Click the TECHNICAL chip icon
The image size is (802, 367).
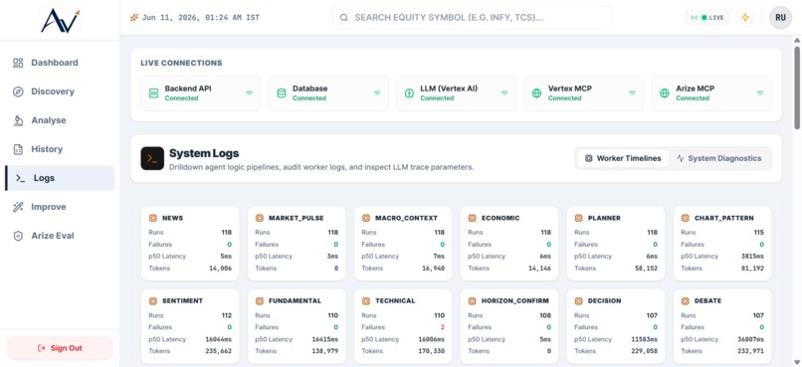coord(366,301)
